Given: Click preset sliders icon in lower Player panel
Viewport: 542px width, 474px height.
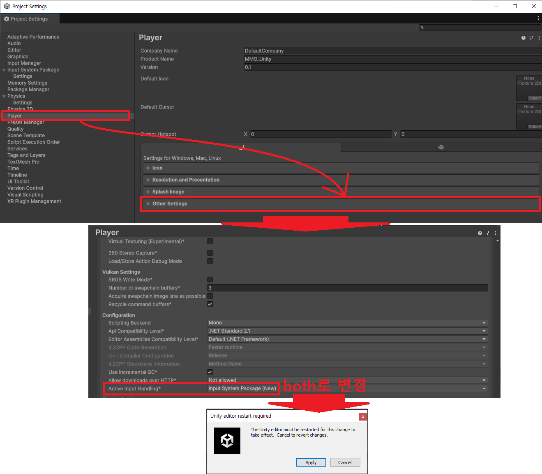Looking at the screenshot, I should [x=488, y=233].
